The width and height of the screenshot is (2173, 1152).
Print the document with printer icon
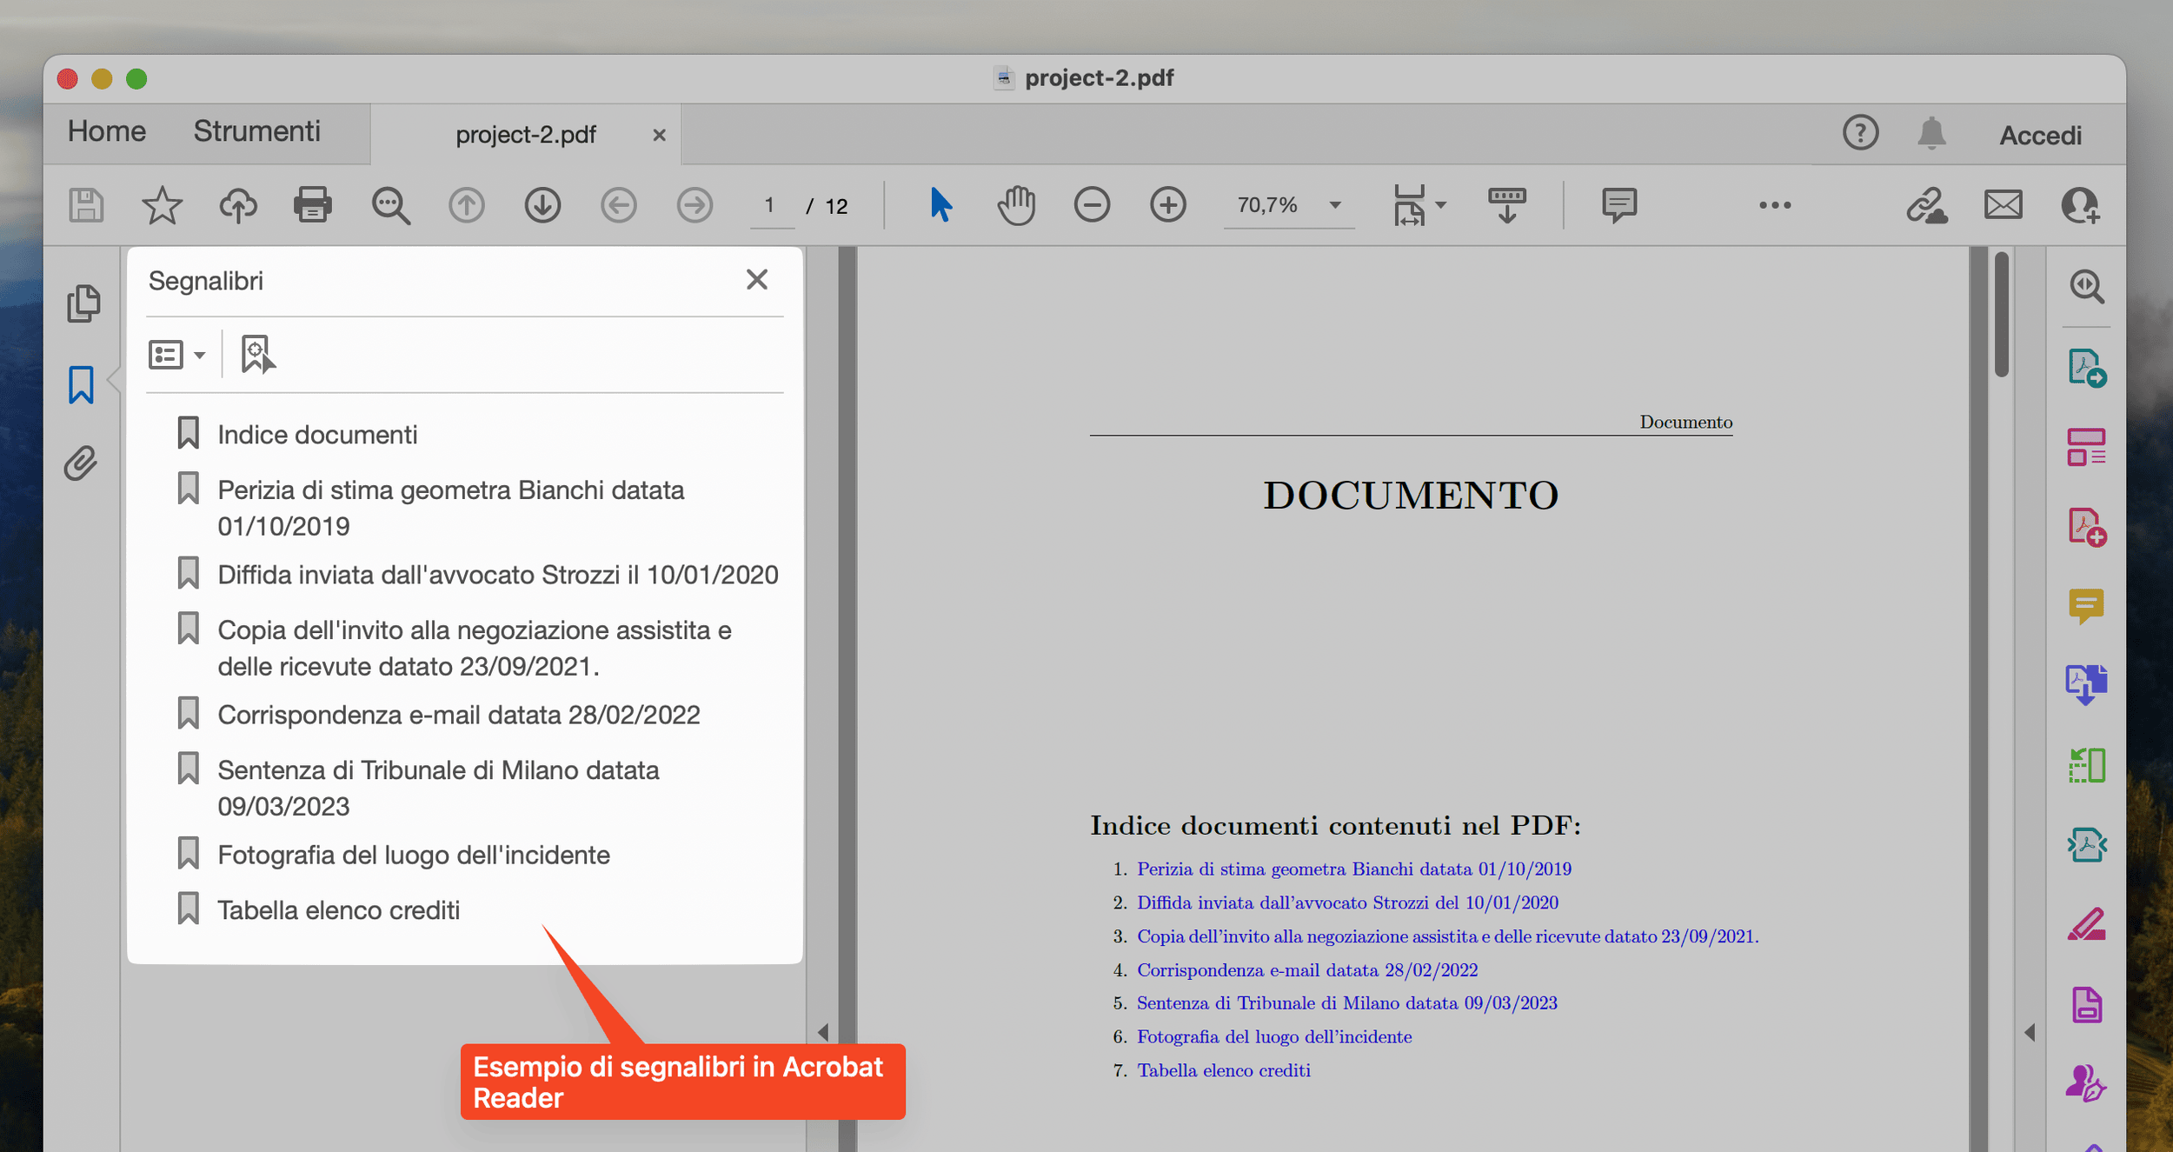coord(313,206)
